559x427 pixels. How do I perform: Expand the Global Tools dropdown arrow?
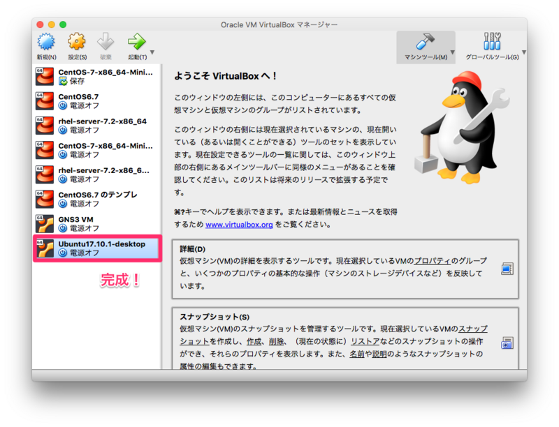pyautogui.click(x=524, y=52)
